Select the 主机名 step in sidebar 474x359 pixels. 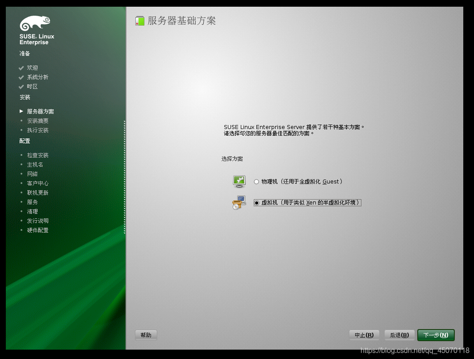pos(35,165)
